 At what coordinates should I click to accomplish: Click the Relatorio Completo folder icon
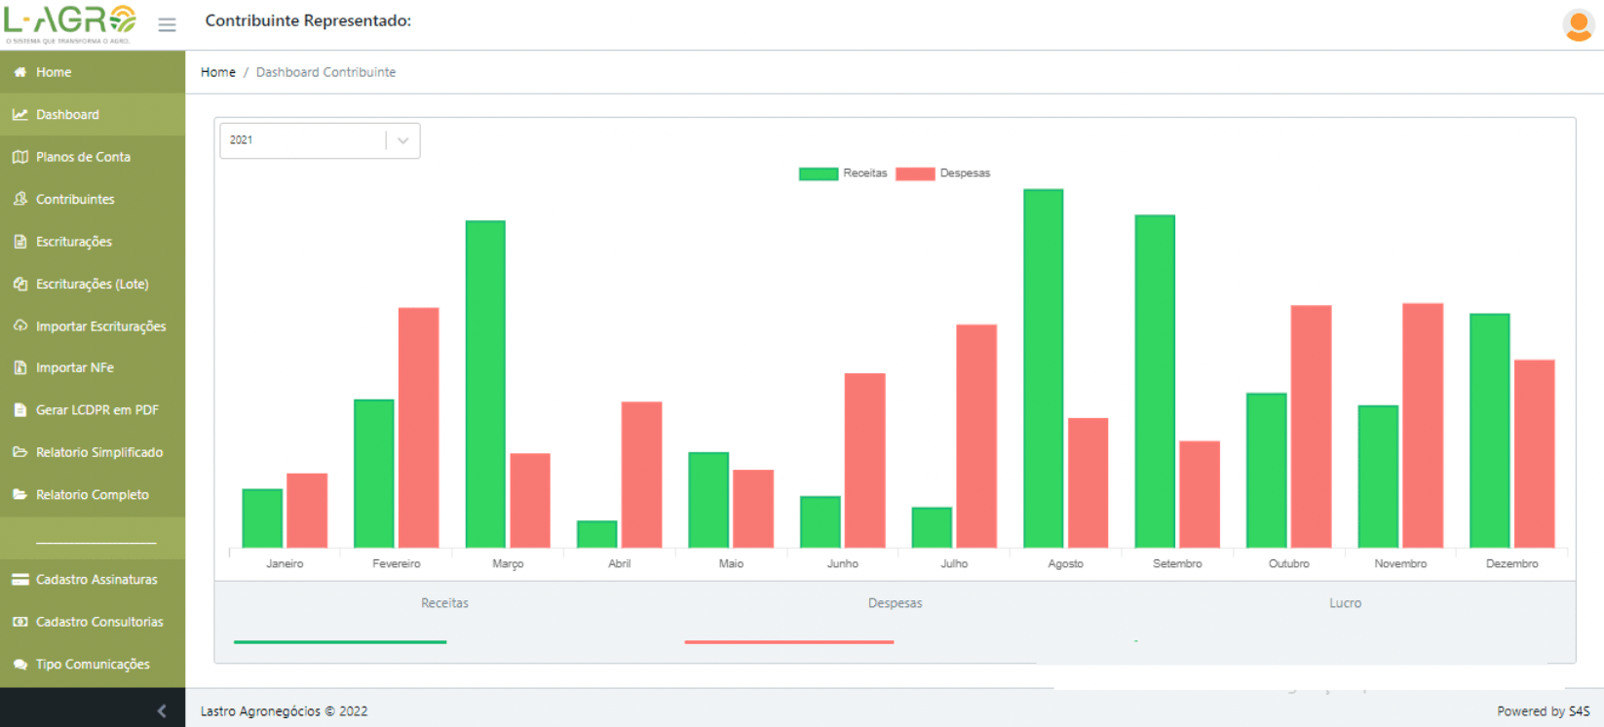click(x=19, y=494)
